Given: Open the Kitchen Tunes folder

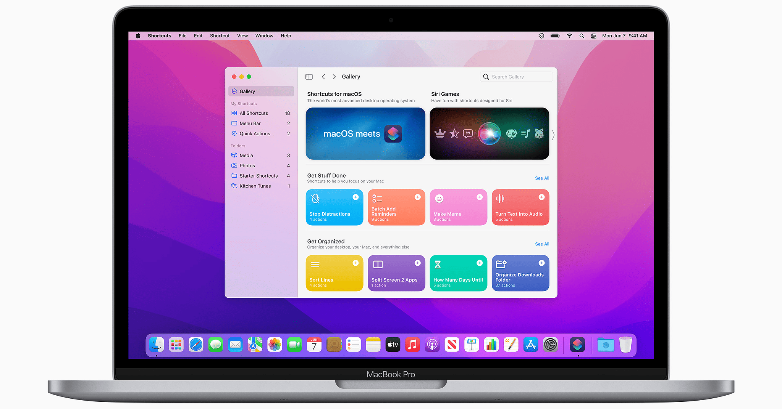Looking at the screenshot, I should click(x=261, y=186).
